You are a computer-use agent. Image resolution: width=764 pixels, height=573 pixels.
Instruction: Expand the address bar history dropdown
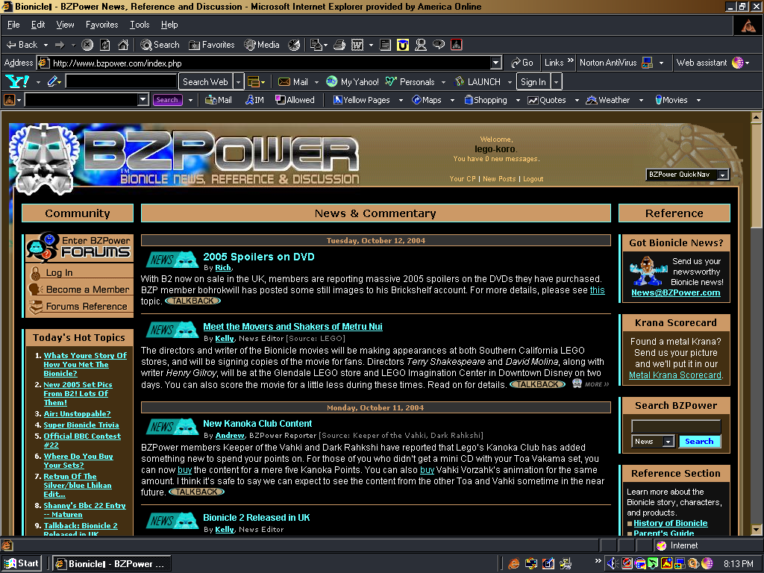(495, 63)
